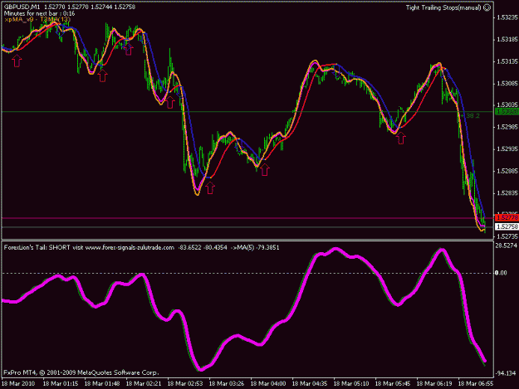Click the 1.53235 price scale label
This screenshot has width=519, height=389.
pos(507,17)
